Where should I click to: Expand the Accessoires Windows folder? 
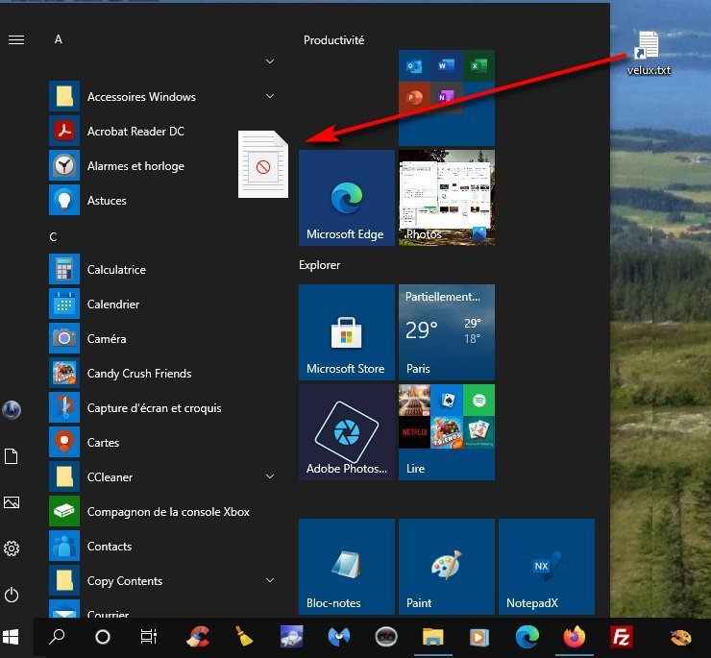pyautogui.click(x=270, y=96)
